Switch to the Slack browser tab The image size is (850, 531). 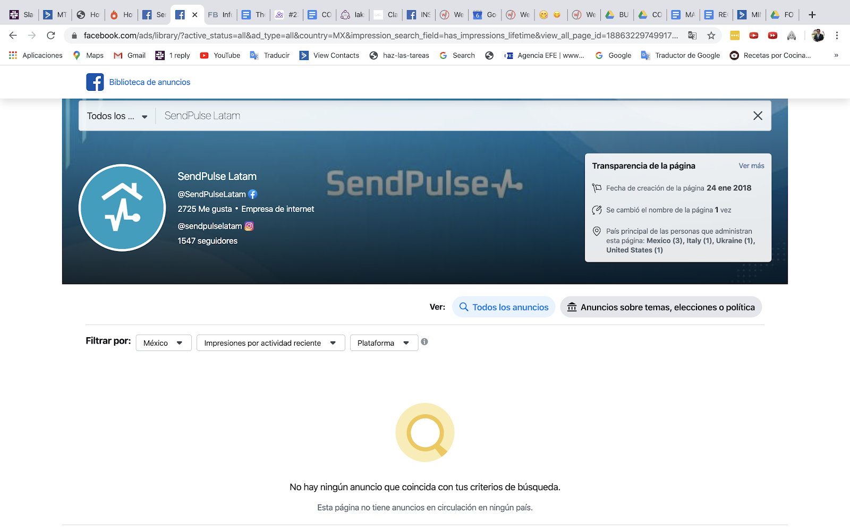(x=21, y=15)
